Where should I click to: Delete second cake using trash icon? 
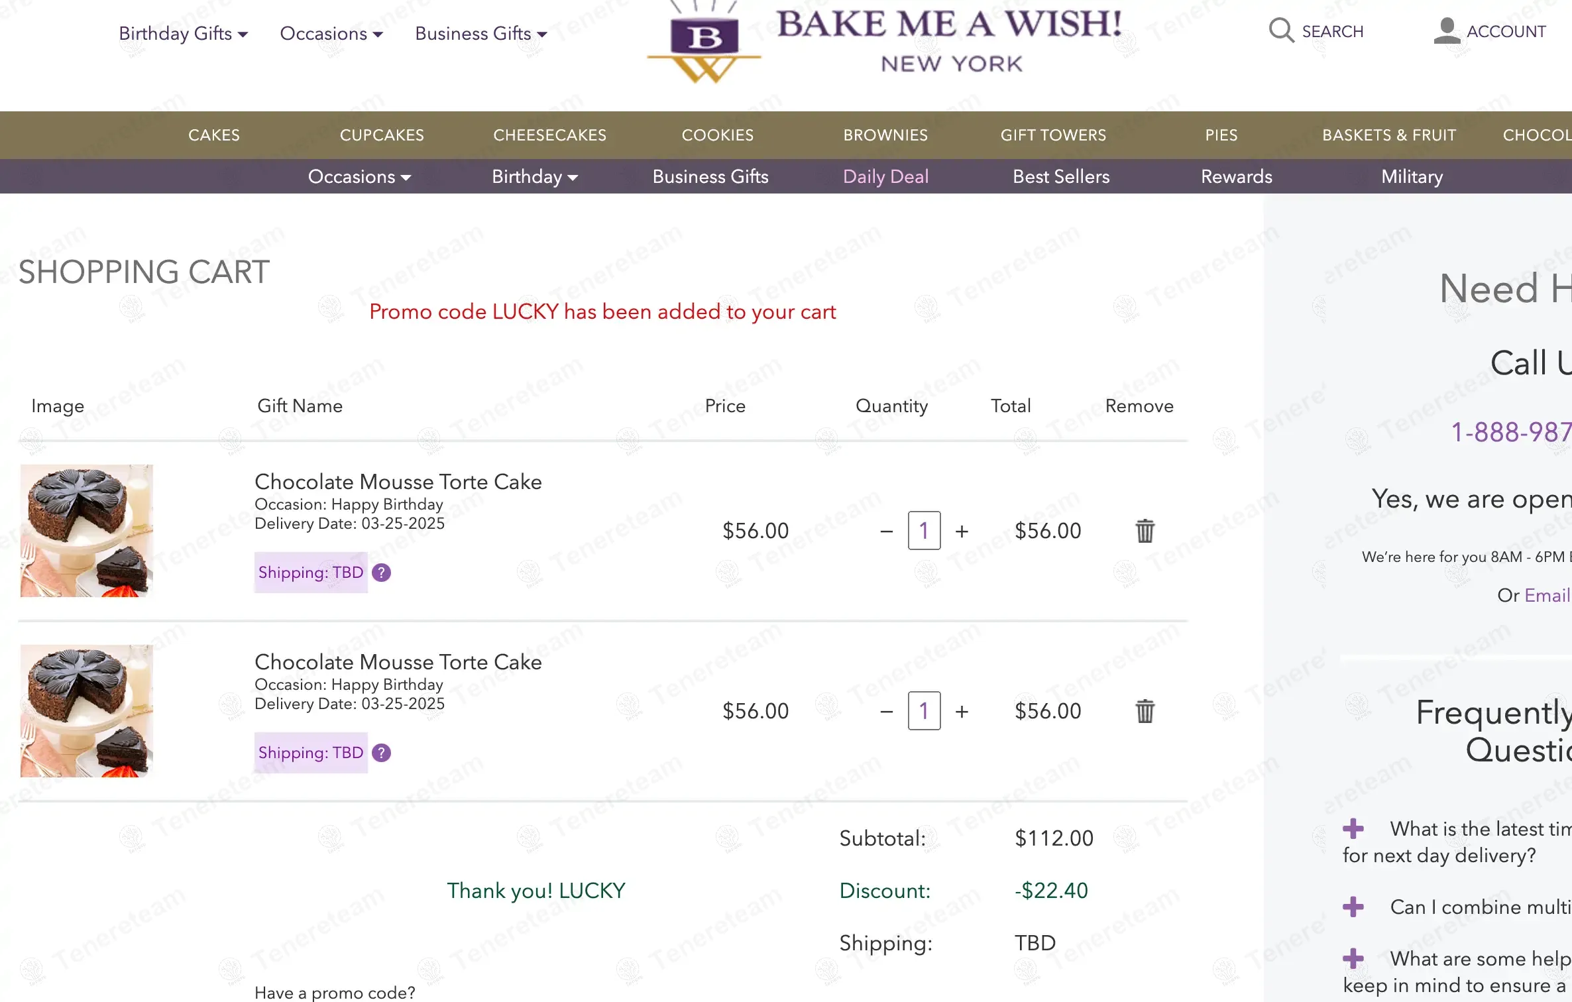(1145, 711)
